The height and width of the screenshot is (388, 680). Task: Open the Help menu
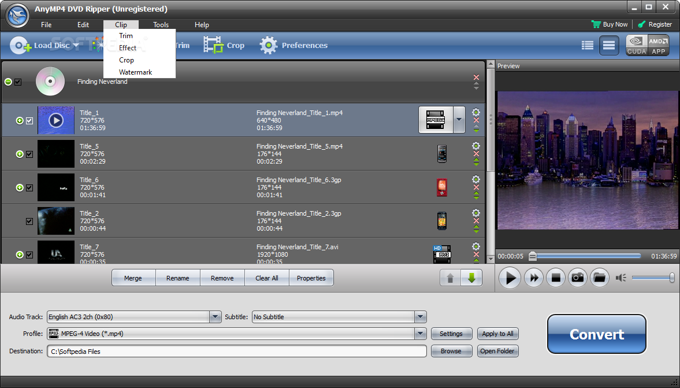pyautogui.click(x=201, y=25)
